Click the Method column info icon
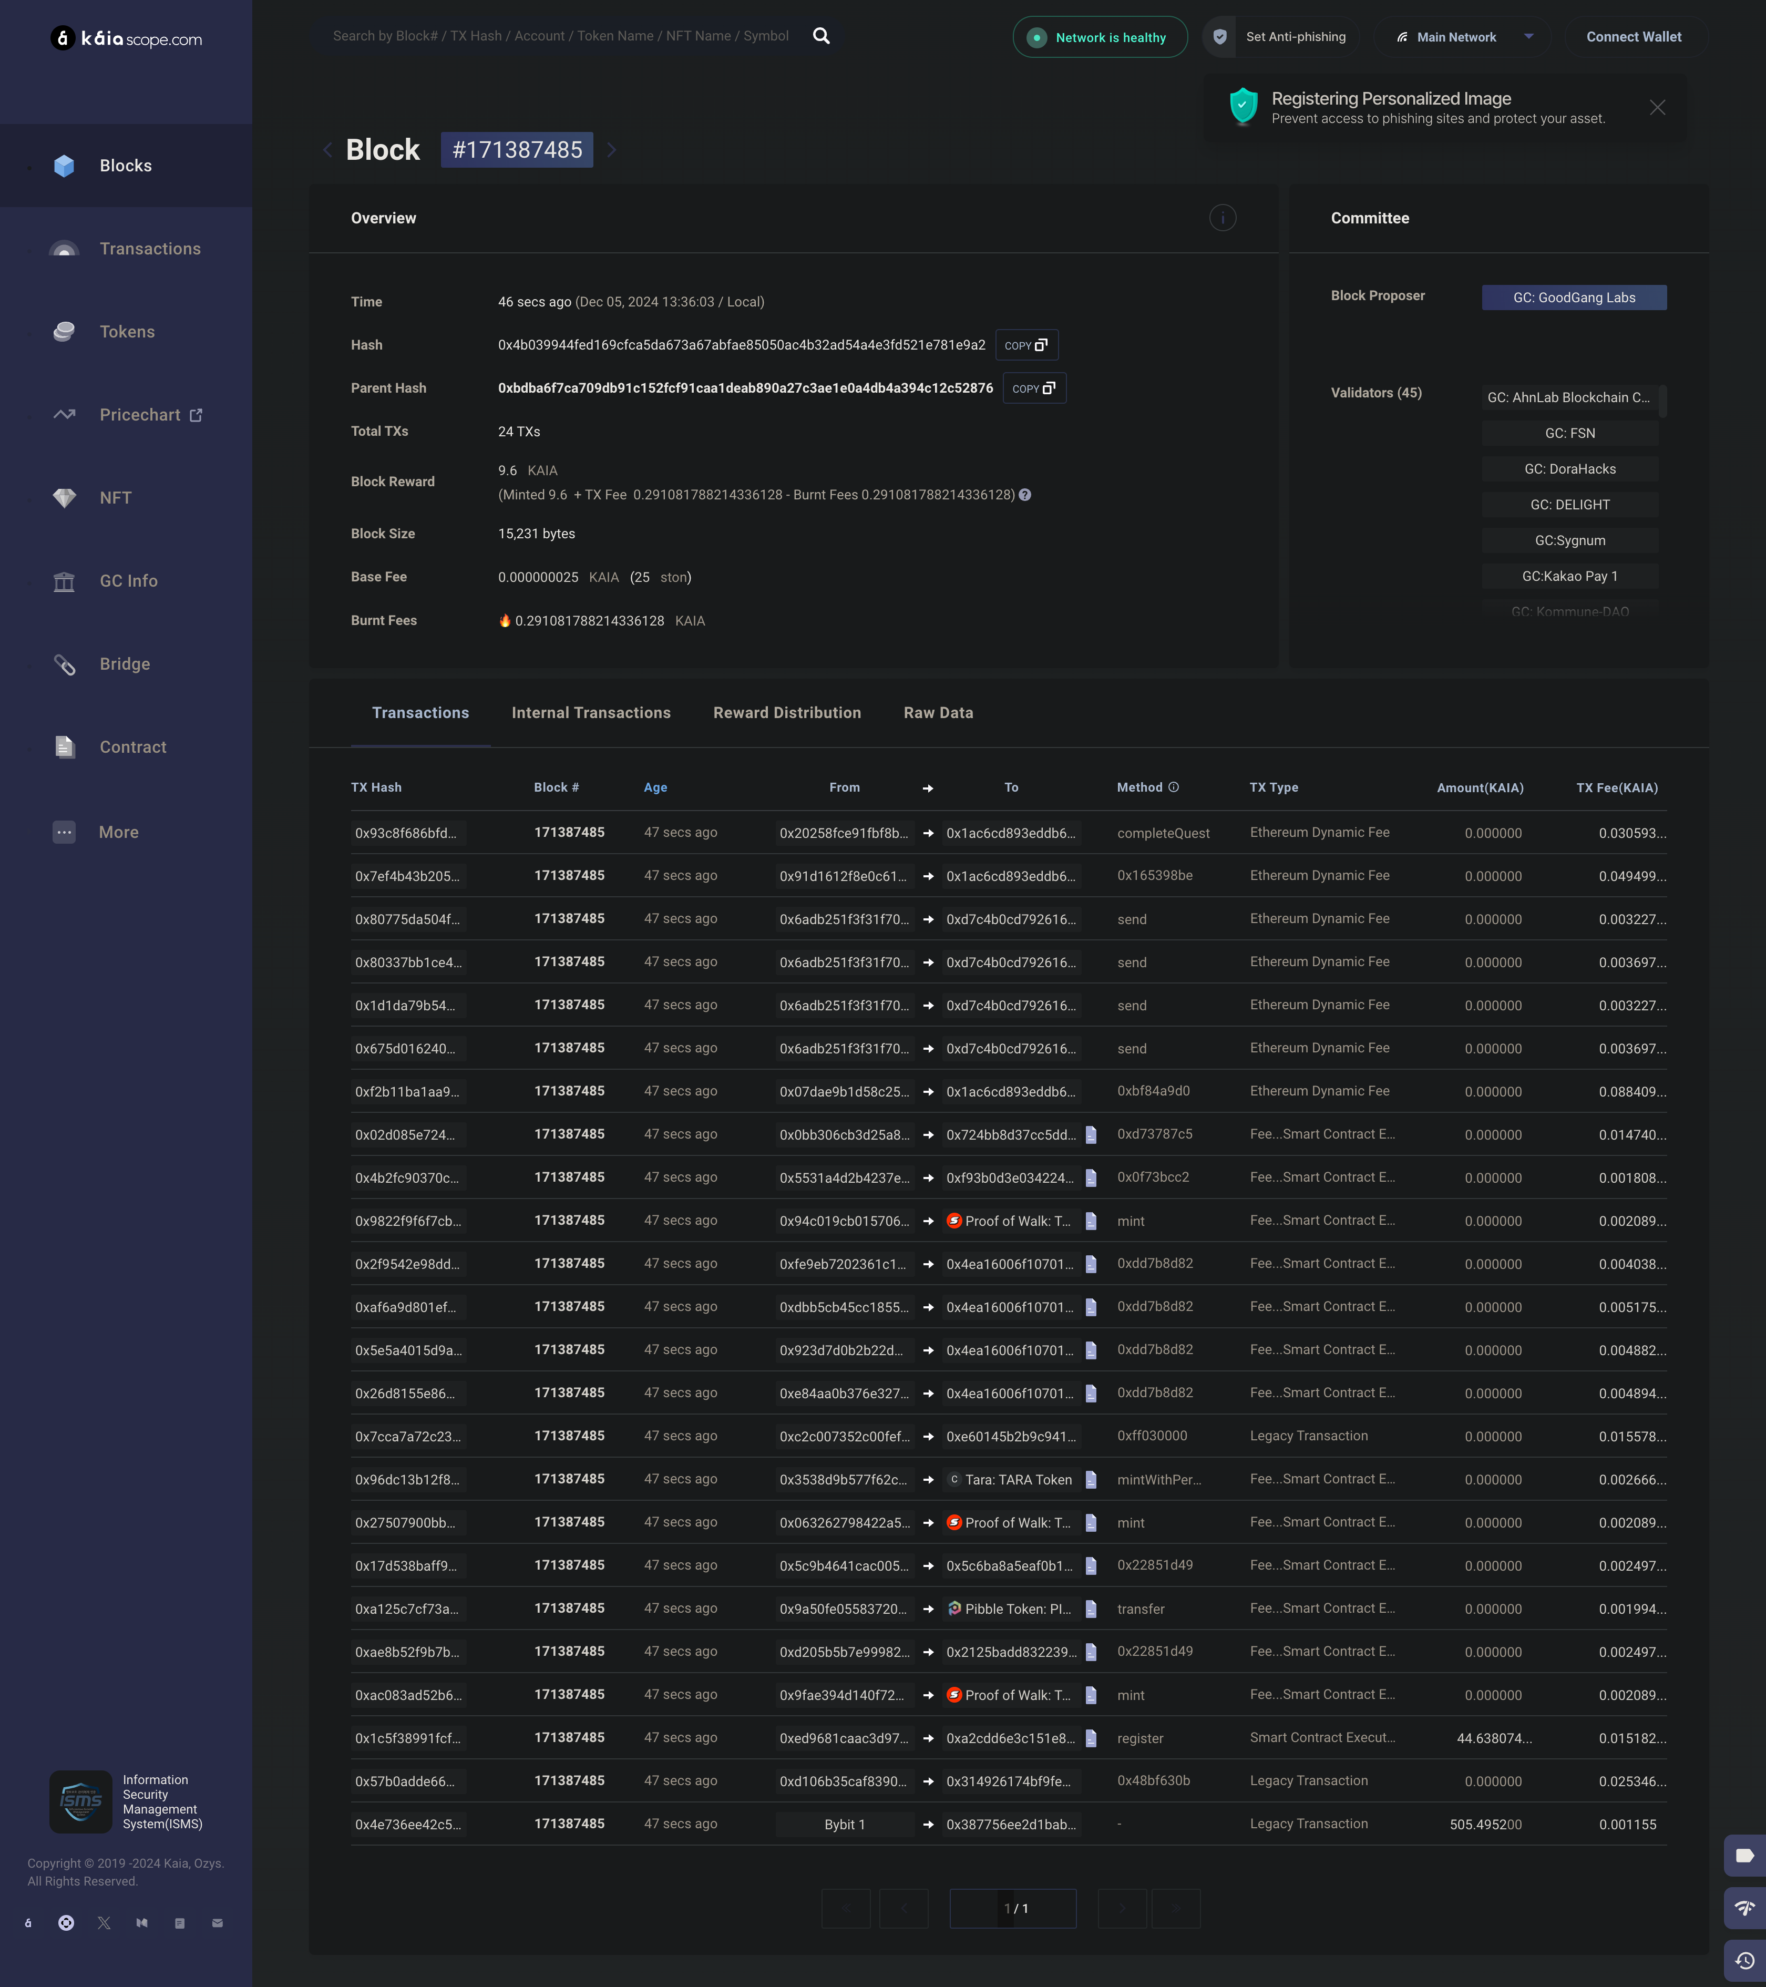The height and width of the screenshot is (1987, 1766). (1173, 787)
